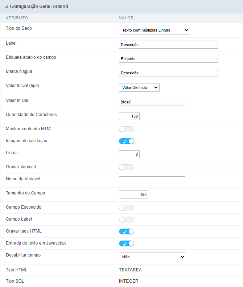Focus the Nome da Variável input
The height and width of the screenshot is (287, 243).
[152, 180]
